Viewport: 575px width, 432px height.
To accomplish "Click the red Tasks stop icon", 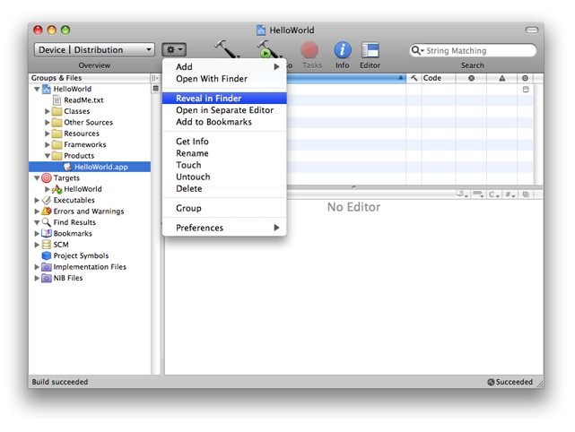I will (309, 50).
